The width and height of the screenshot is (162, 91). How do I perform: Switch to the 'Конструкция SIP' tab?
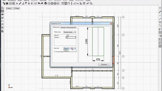71,28
